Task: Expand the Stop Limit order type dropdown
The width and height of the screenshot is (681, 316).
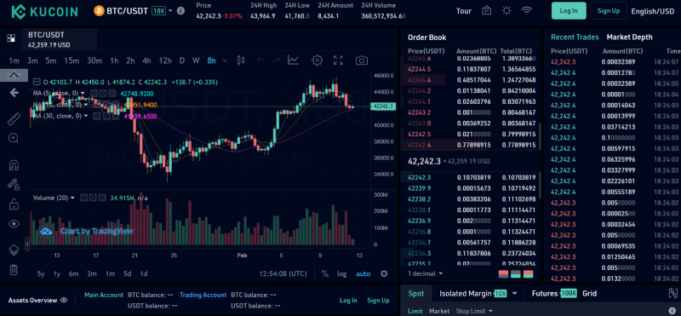Action: pos(474,311)
